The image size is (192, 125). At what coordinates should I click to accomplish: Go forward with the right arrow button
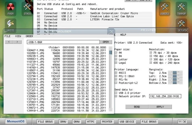[x=18, y=42]
